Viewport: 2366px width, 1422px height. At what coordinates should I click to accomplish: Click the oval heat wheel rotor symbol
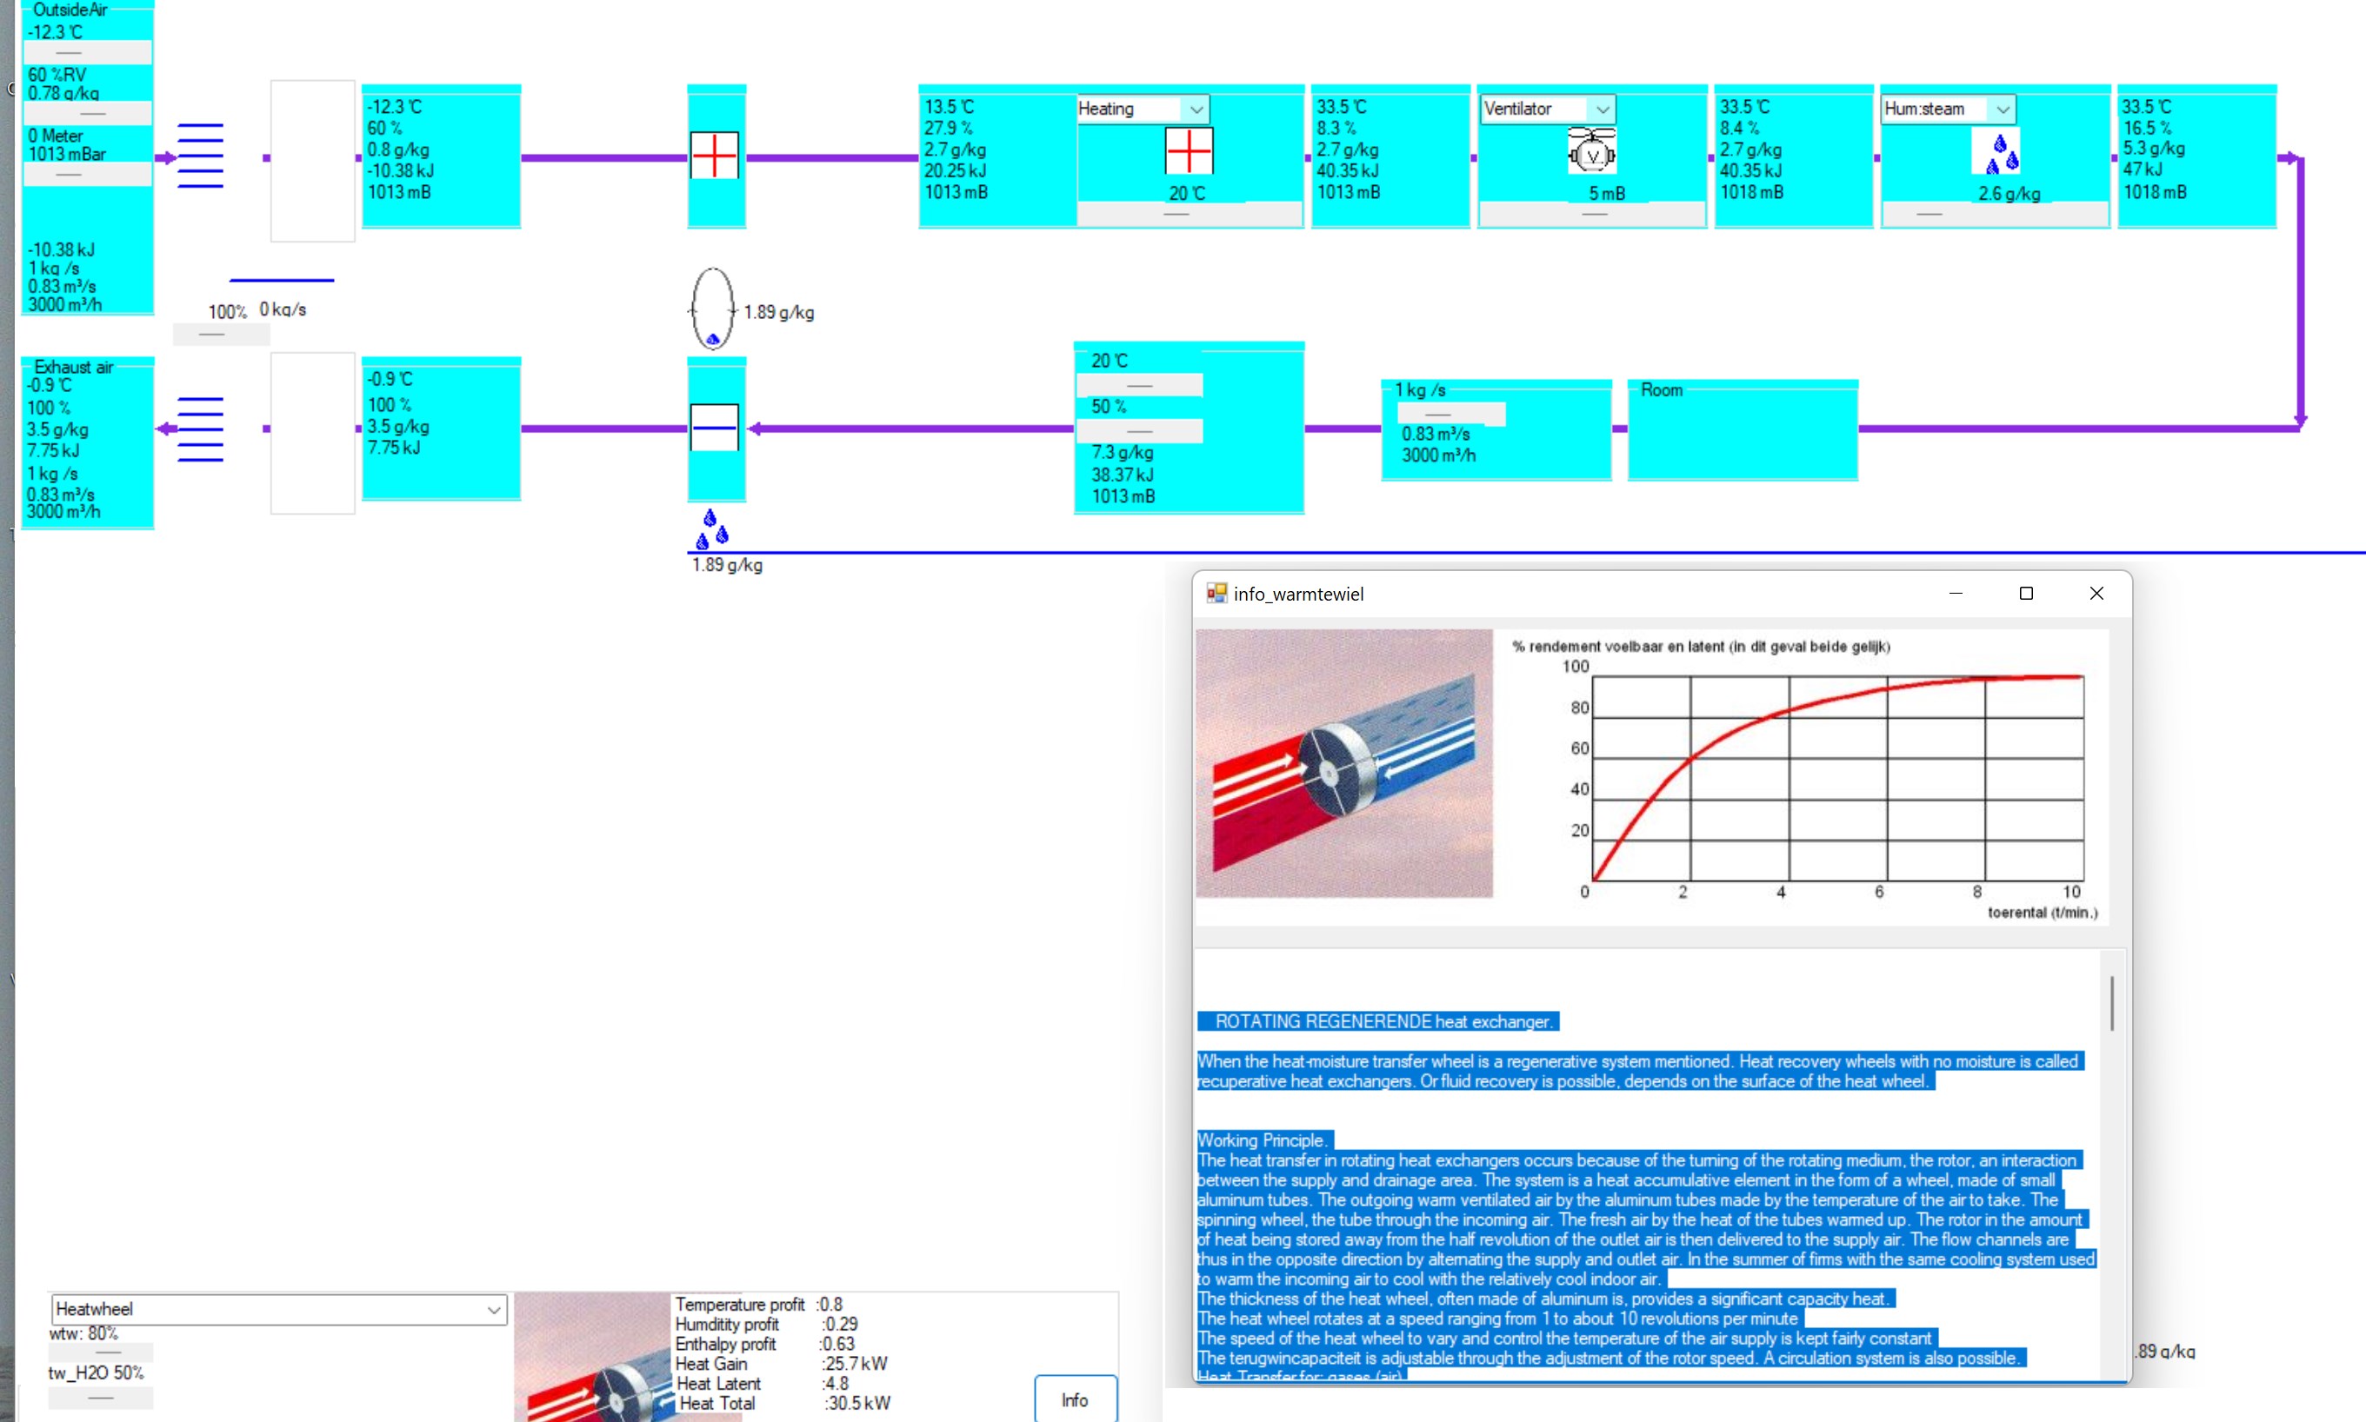pos(712,308)
